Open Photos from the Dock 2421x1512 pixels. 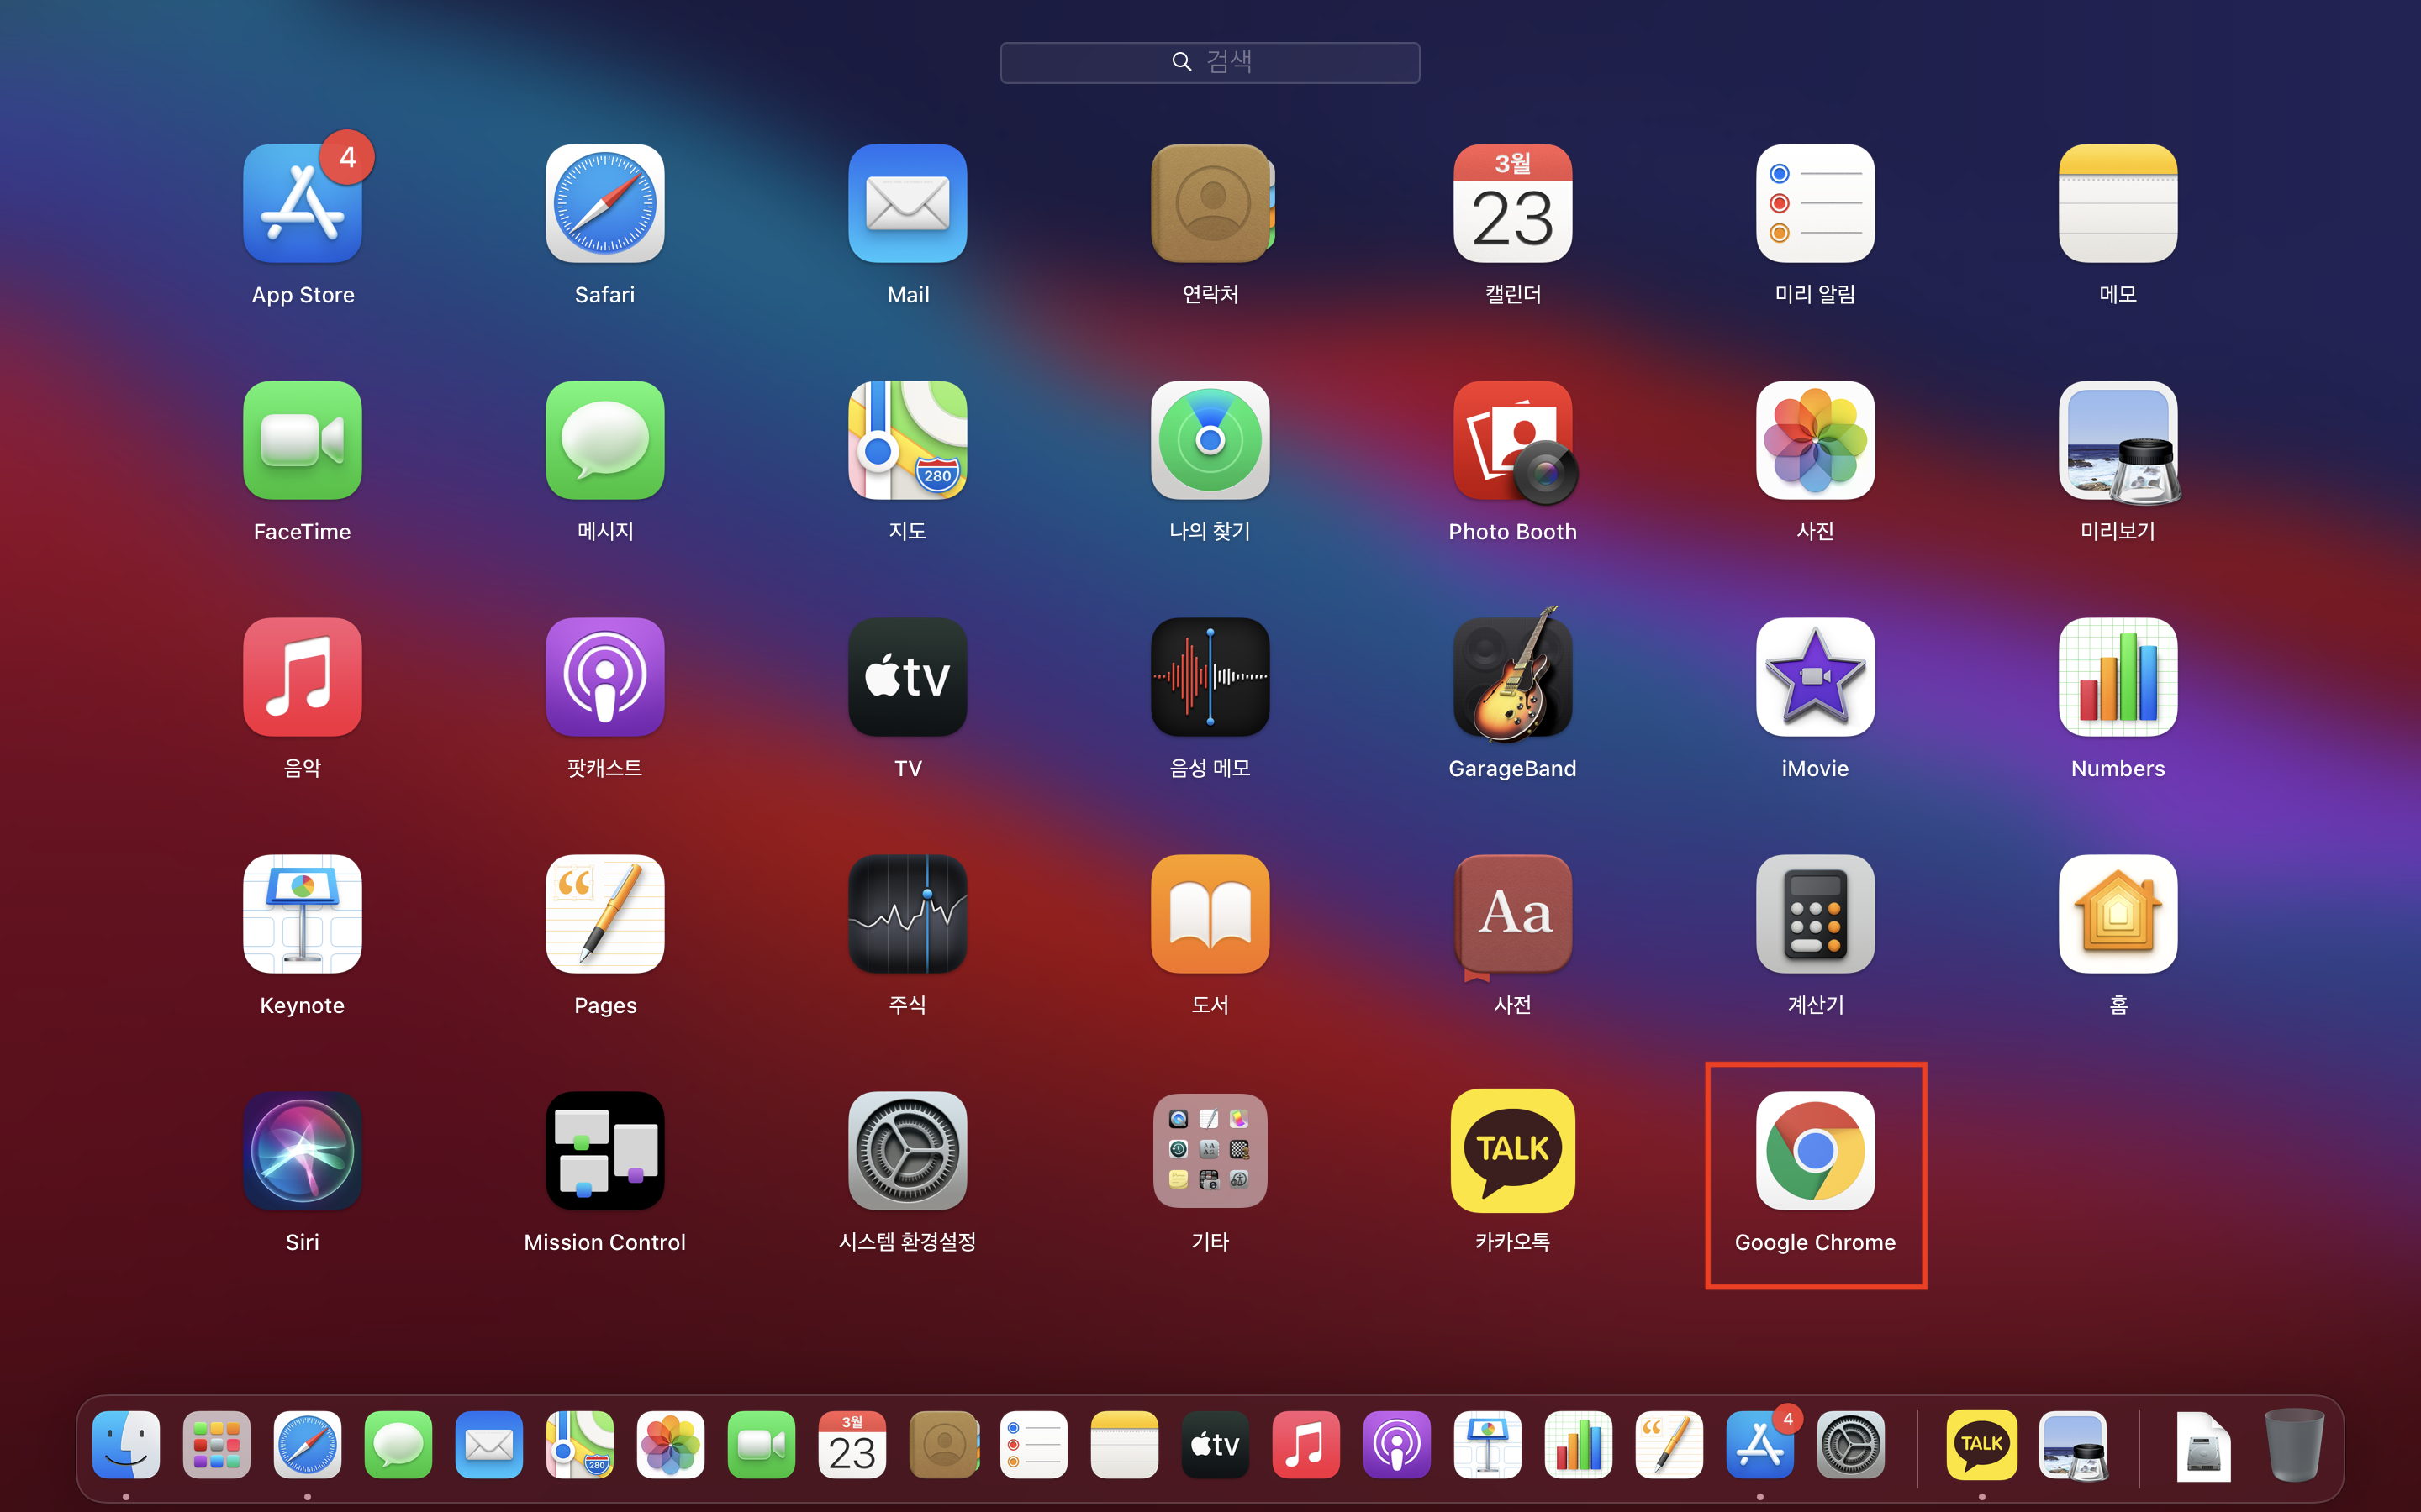(x=670, y=1445)
